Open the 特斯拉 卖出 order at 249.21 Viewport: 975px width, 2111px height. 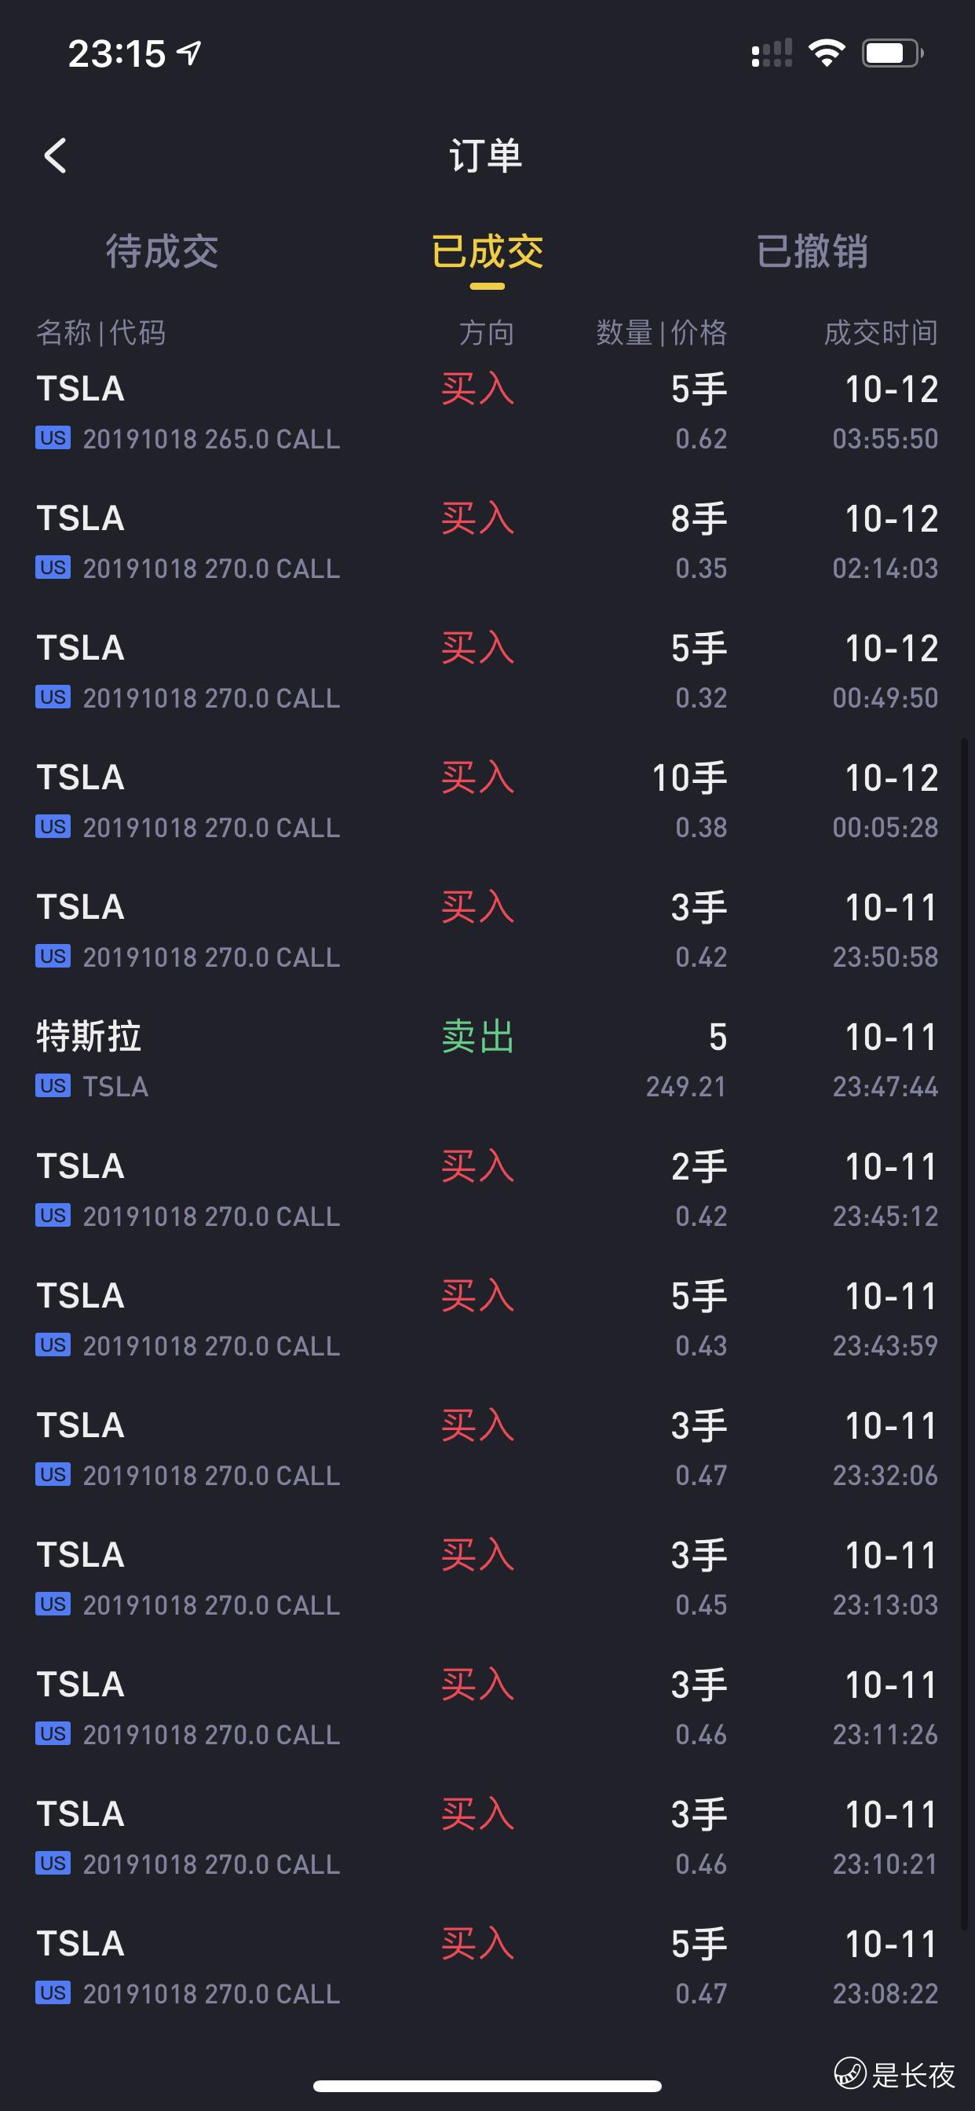click(487, 1060)
